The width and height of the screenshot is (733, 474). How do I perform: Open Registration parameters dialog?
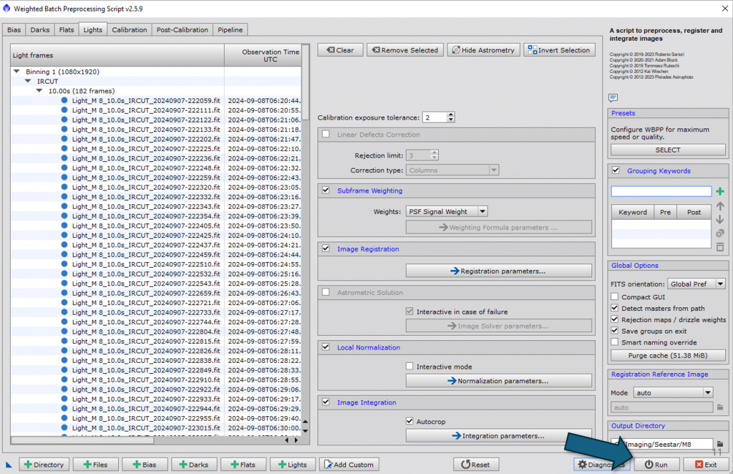click(498, 271)
